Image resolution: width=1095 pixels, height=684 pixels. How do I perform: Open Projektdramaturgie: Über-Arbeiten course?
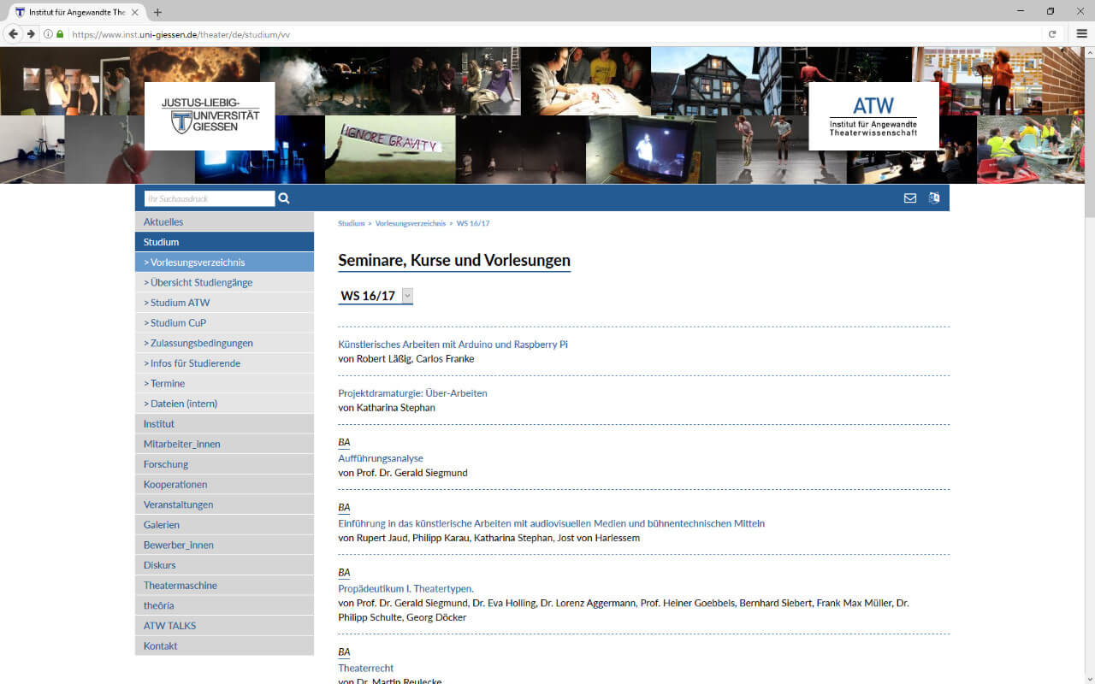pos(413,393)
